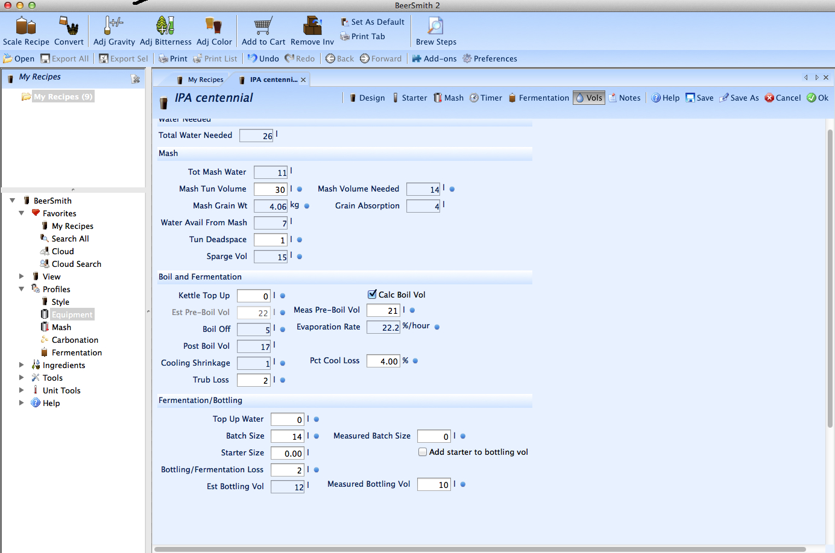This screenshot has width=835, height=553.
Task: Click the Print toolbar button
Action: [x=173, y=58]
